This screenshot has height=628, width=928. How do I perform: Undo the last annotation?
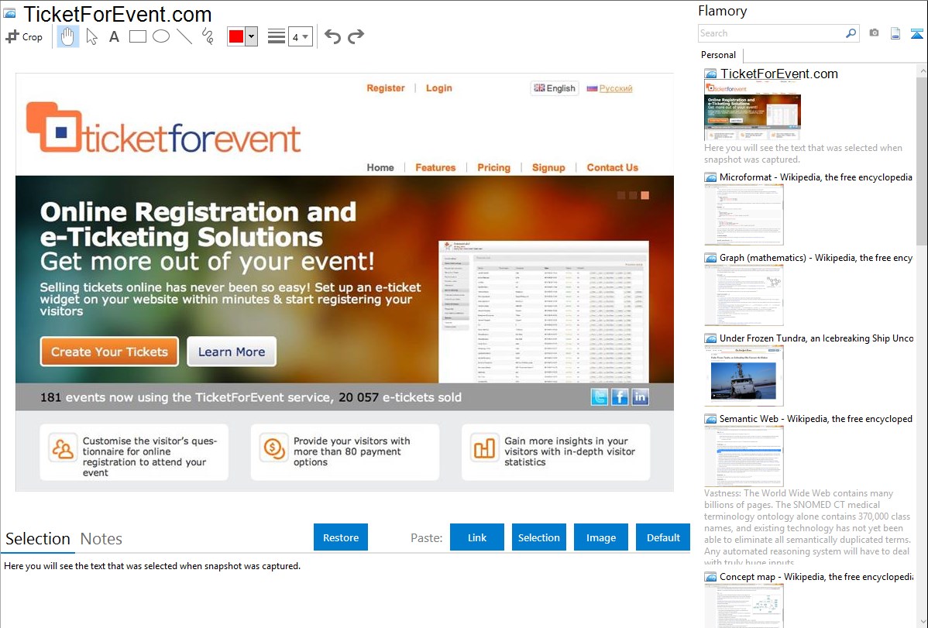click(332, 36)
